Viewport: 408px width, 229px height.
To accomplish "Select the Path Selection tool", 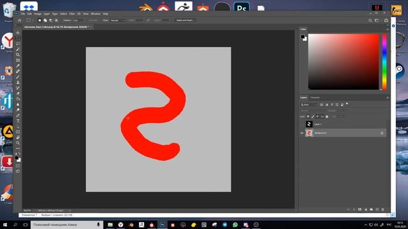I will 18,127.
